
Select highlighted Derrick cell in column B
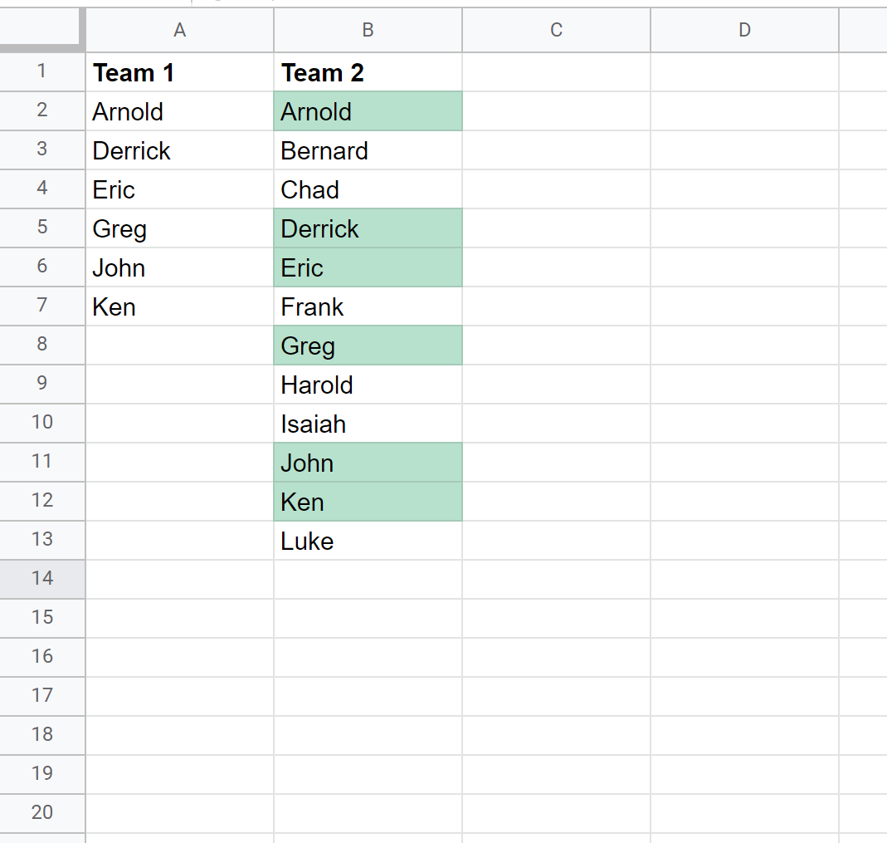(368, 229)
